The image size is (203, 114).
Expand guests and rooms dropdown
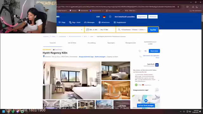pyautogui.click(x=132, y=30)
